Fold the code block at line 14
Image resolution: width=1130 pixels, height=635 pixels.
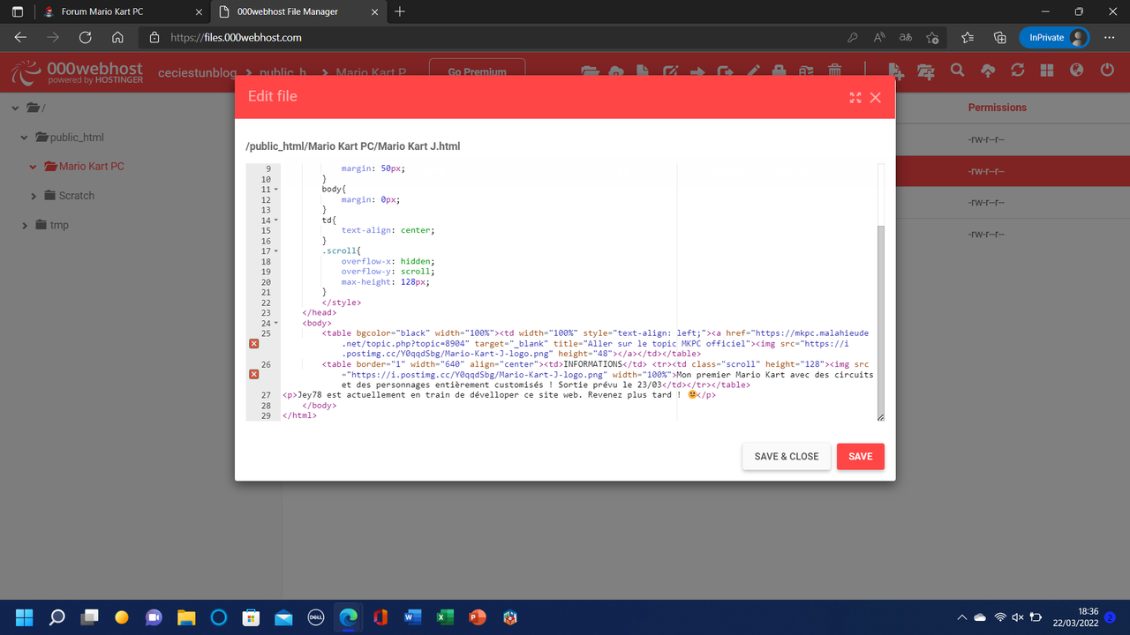pos(276,220)
